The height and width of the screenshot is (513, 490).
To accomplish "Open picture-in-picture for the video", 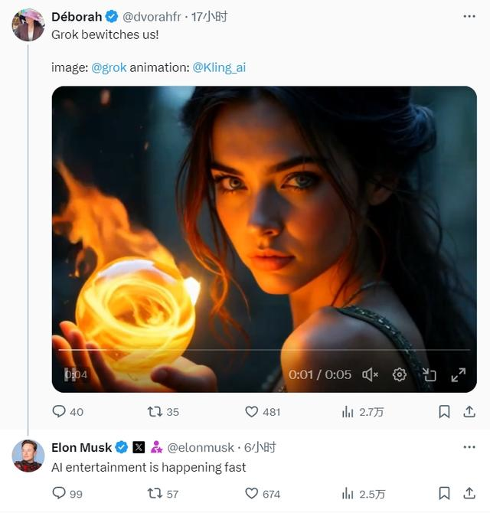I will tap(429, 374).
